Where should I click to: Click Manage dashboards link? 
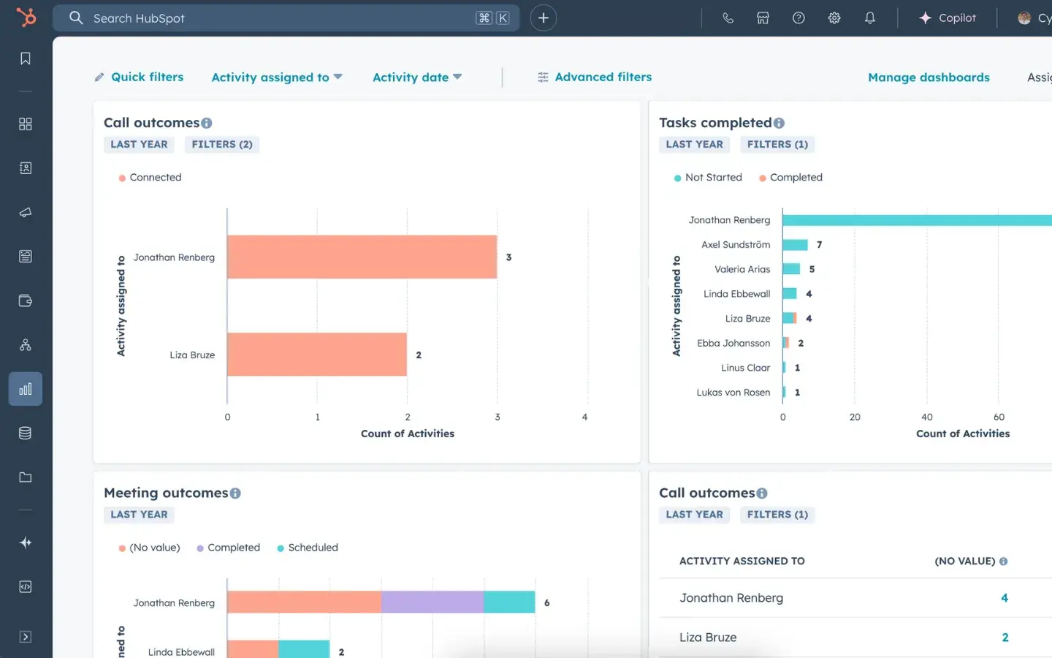[929, 77]
